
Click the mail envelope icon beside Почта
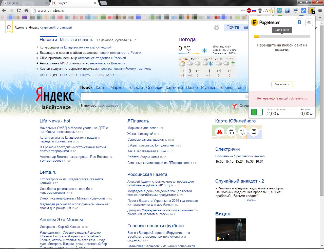(x=246, y=27)
